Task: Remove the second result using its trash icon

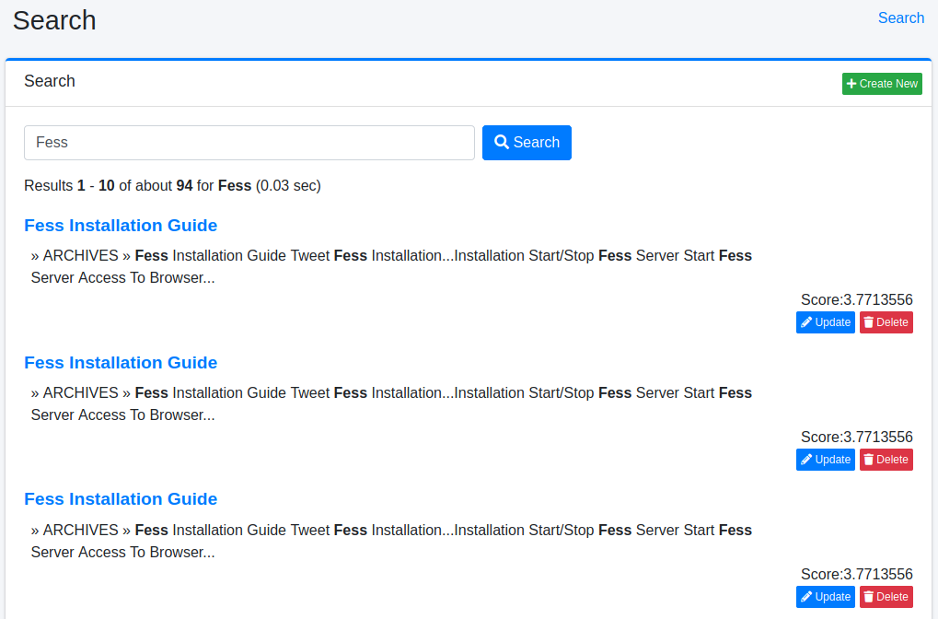Action: (x=869, y=460)
